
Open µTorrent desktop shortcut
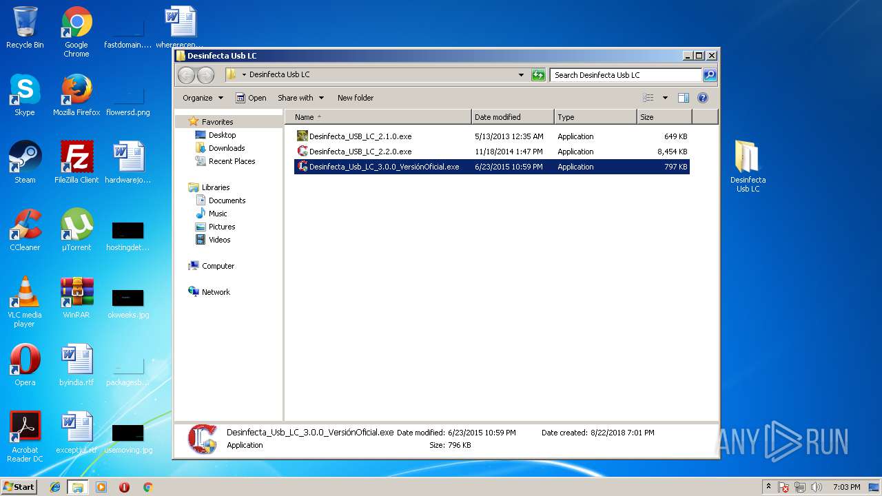(x=76, y=230)
